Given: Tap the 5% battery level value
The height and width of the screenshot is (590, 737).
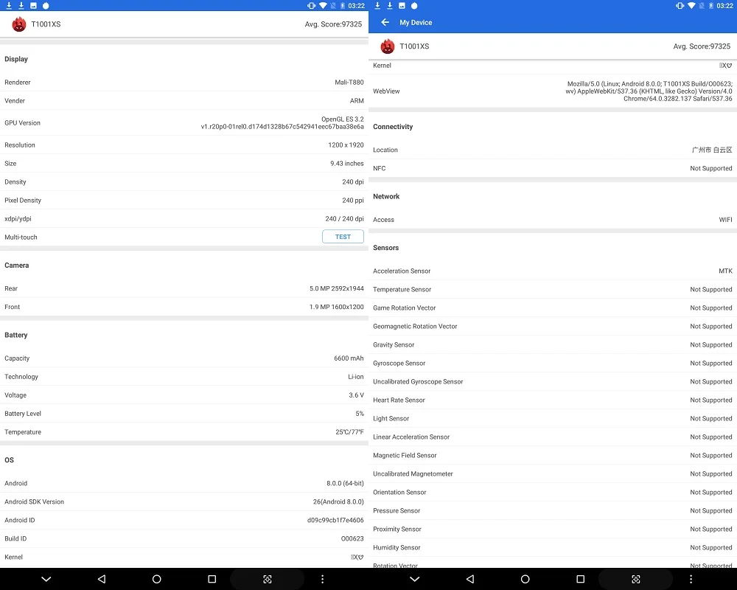Looking at the screenshot, I should (360, 414).
